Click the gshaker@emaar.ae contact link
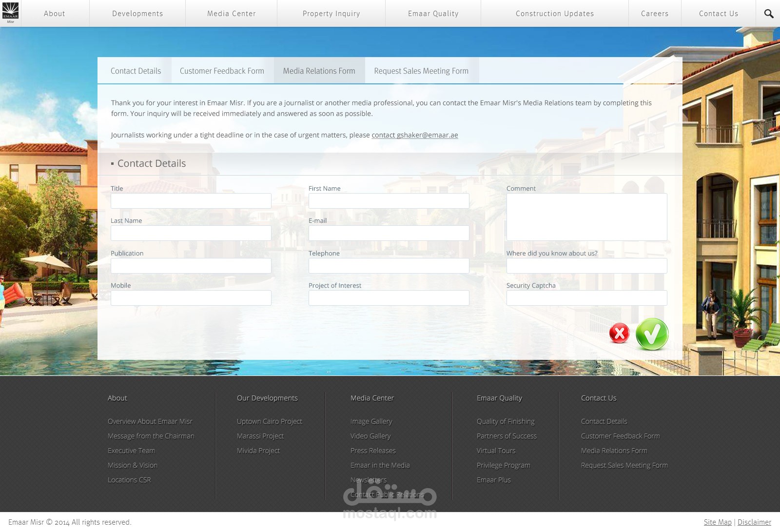The height and width of the screenshot is (532, 780). click(415, 135)
